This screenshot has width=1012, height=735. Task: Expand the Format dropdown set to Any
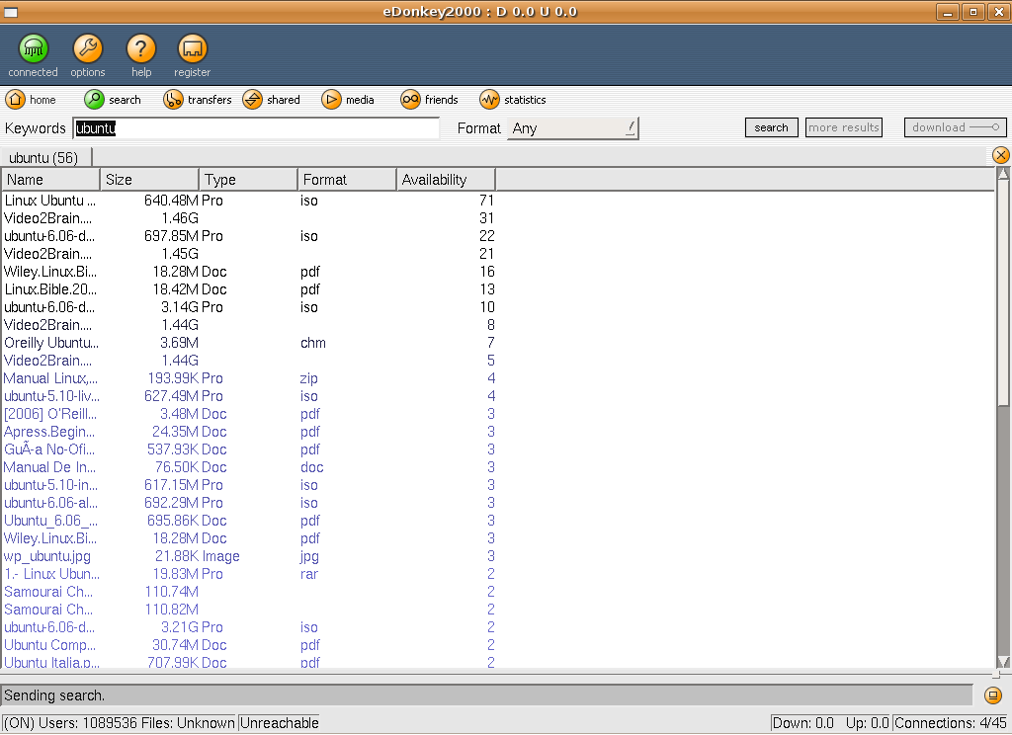[x=573, y=128]
